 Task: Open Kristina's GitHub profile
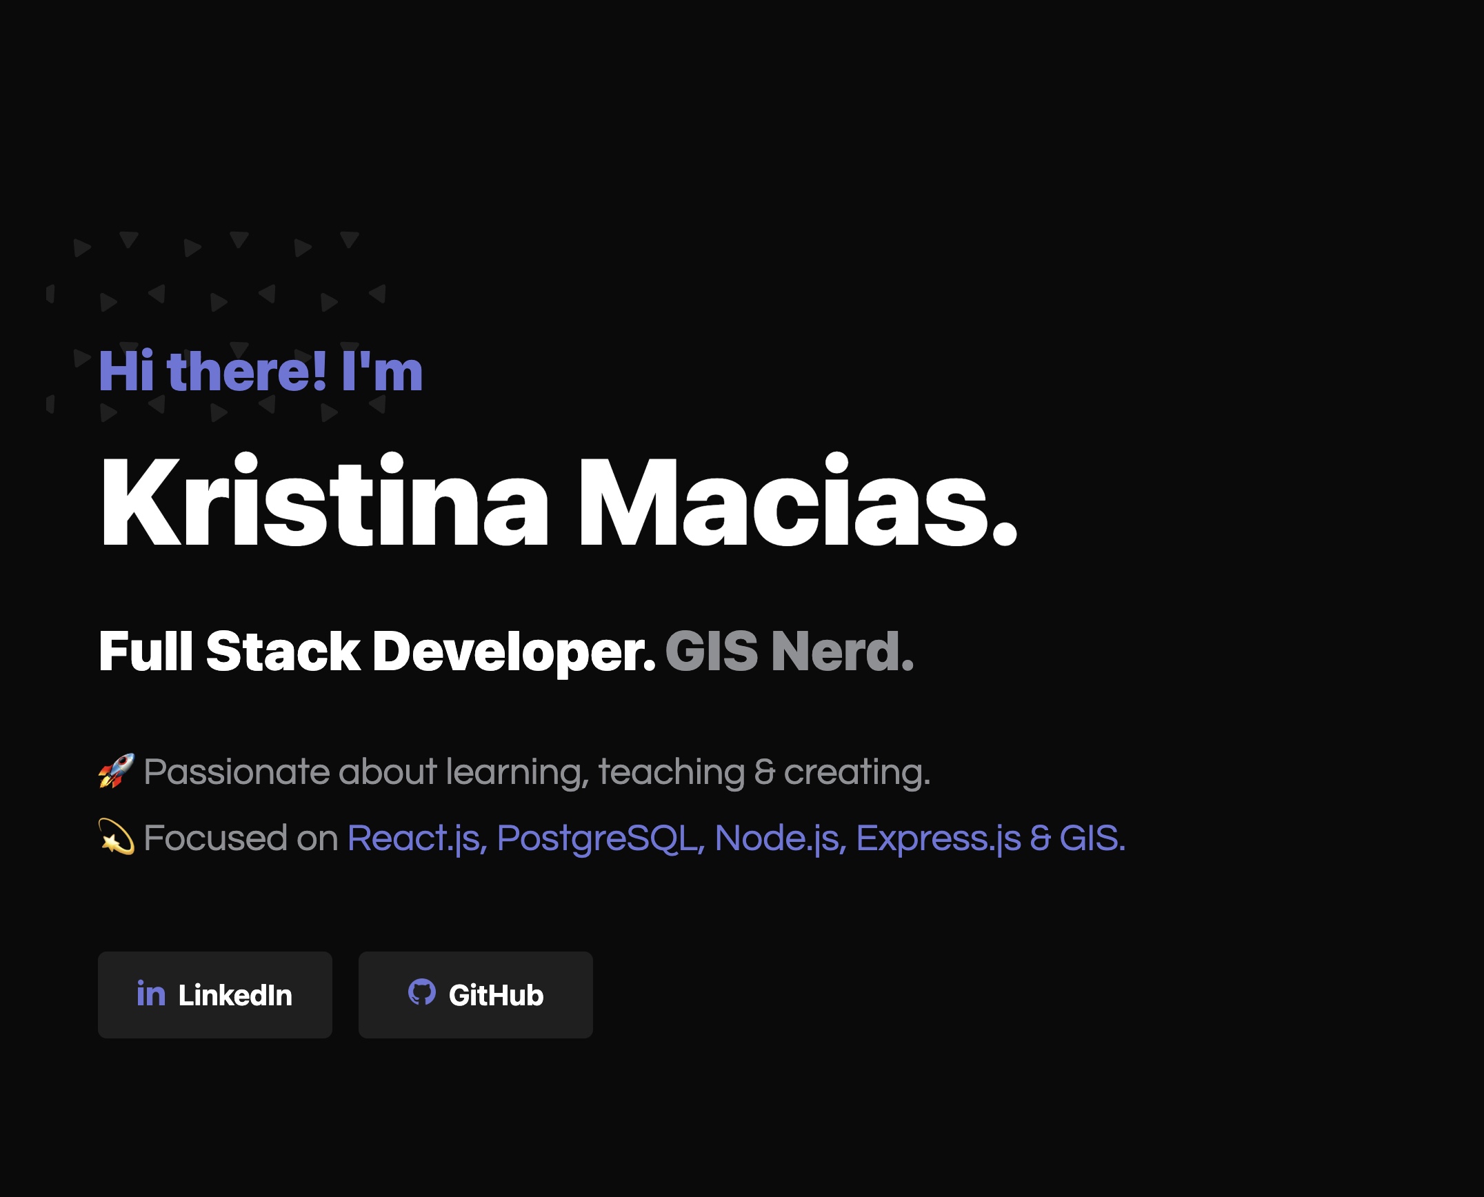(475, 994)
